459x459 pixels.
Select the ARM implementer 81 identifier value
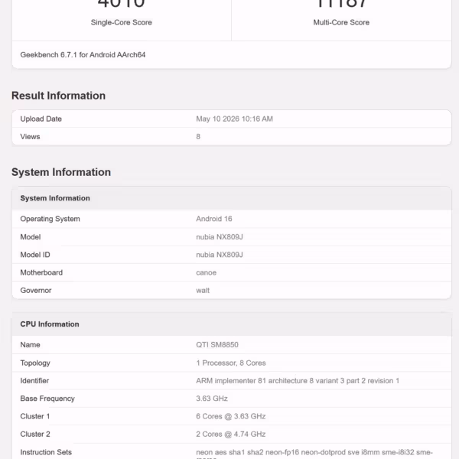pyautogui.click(x=298, y=381)
